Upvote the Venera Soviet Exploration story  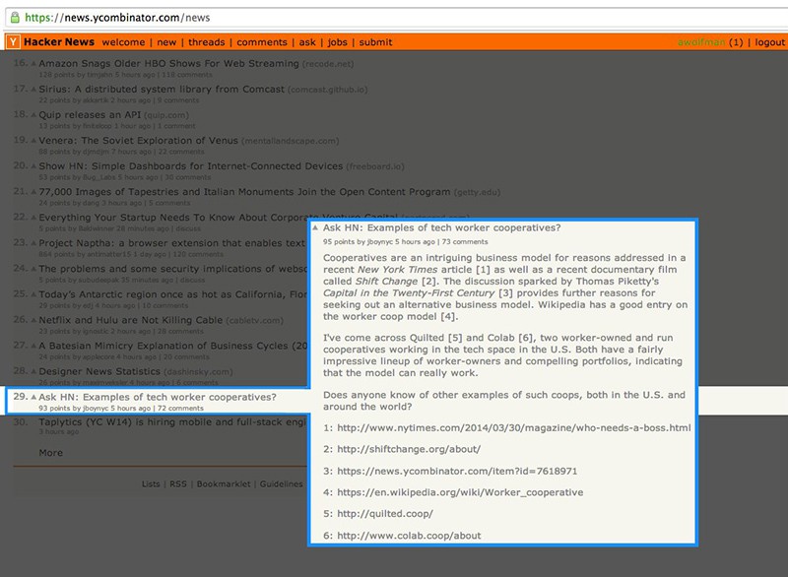click(33, 141)
